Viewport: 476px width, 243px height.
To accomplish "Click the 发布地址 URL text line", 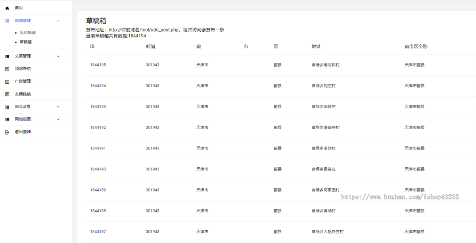I will [x=155, y=30].
